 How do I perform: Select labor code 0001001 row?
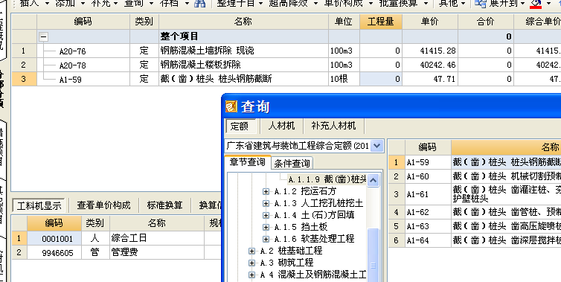pyautogui.click(x=54, y=238)
